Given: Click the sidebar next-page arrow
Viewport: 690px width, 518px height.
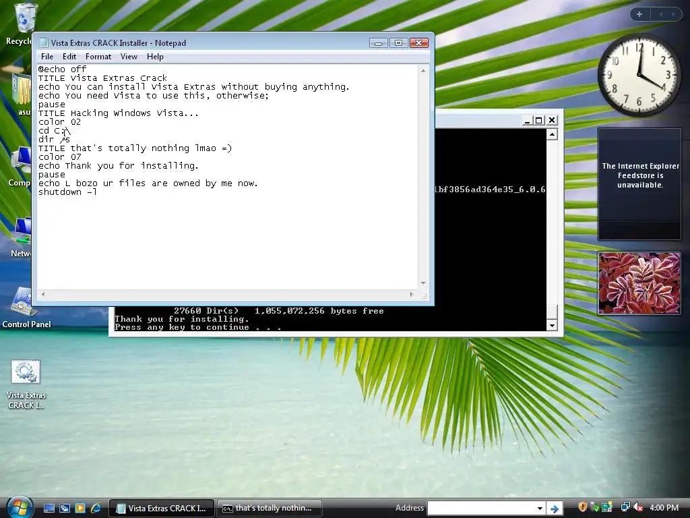Looking at the screenshot, I should point(673,14).
